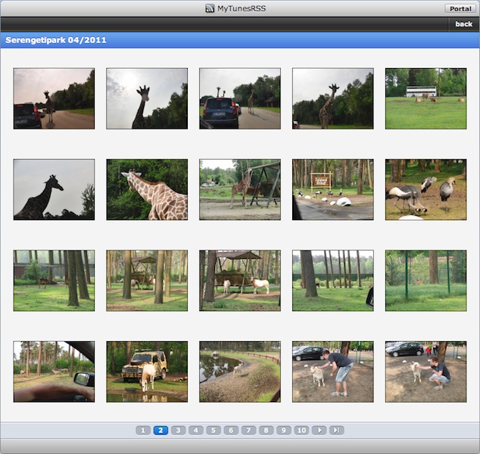This screenshot has height=454, width=480.
Task: Click the MyTunesRSS feed icon in title
Action: pos(210,8)
